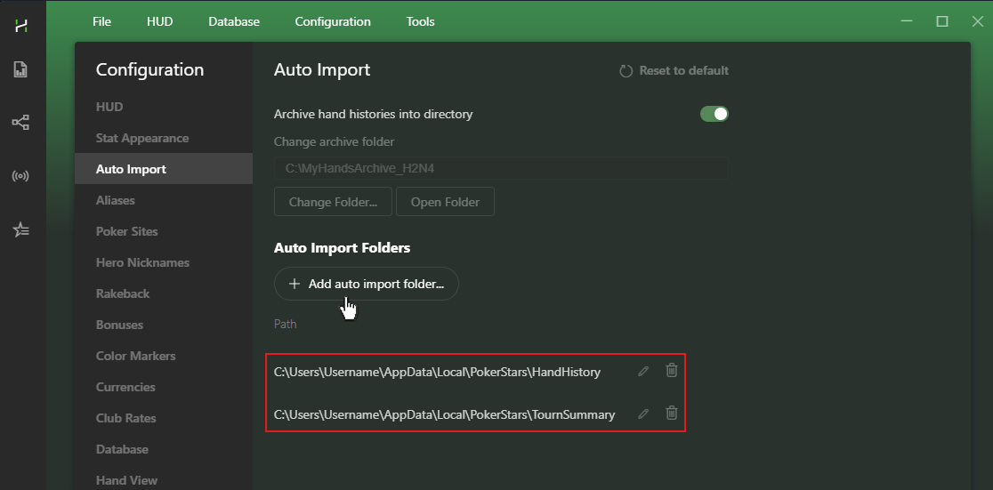Open the Tools menu
The width and height of the screenshot is (993, 490).
coord(420,21)
